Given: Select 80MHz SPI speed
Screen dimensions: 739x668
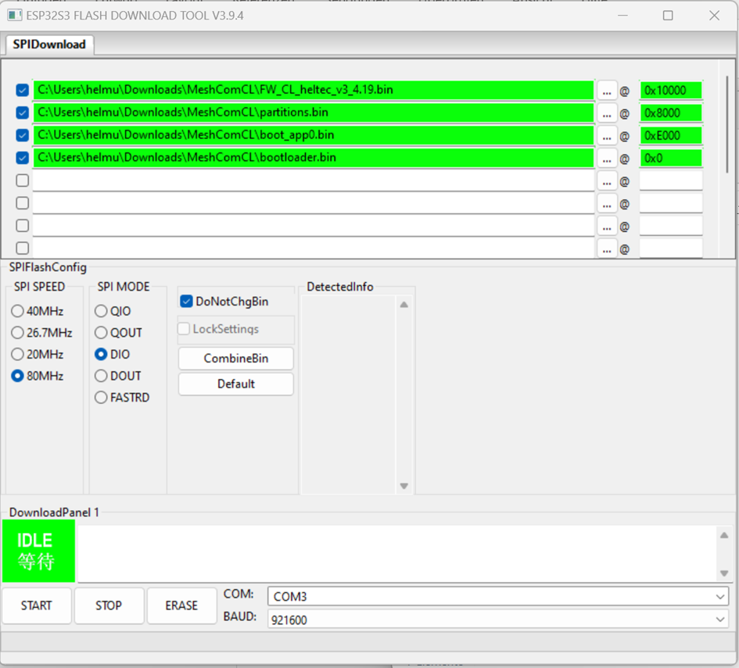Looking at the screenshot, I should 38,376.
